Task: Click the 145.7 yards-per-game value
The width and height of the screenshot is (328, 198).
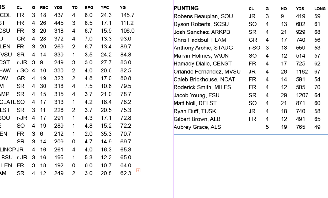Action: click(x=127, y=15)
